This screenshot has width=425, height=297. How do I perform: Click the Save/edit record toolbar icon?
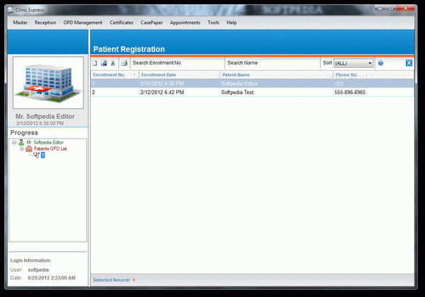point(104,63)
